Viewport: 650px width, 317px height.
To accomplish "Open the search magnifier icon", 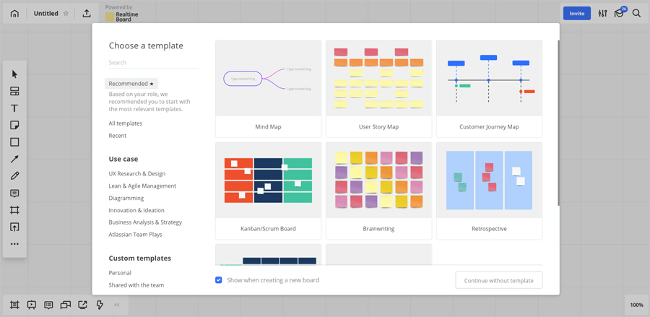I will point(636,13).
